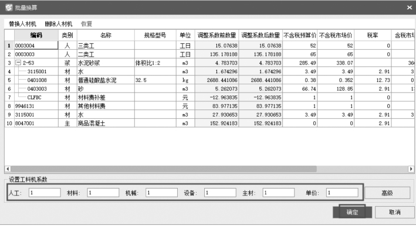Select row number 1 header
This screenshot has height=226, width=416.
[9, 46]
